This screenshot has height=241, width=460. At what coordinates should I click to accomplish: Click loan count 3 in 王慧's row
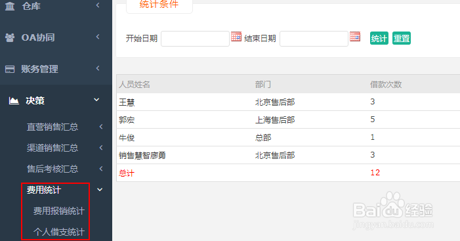point(373,102)
